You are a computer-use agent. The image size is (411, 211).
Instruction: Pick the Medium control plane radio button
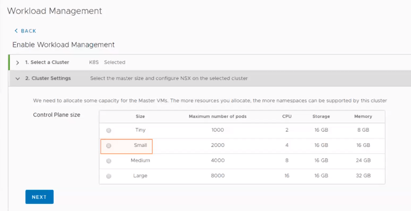click(109, 161)
